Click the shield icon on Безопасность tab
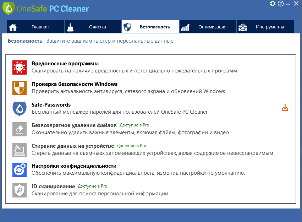The width and height of the screenshot is (302, 222). [127, 27]
